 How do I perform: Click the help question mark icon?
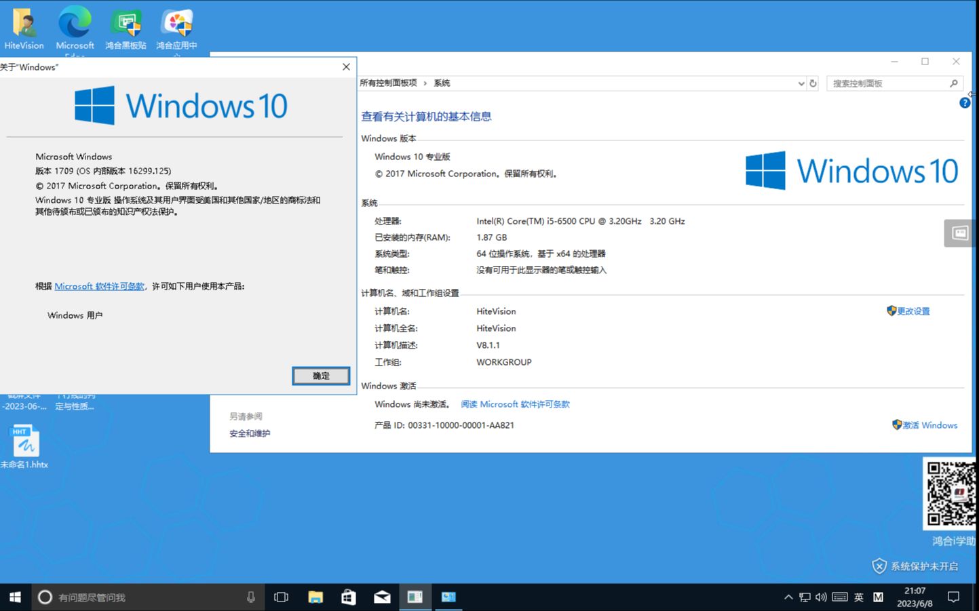click(x=965, y=103)
